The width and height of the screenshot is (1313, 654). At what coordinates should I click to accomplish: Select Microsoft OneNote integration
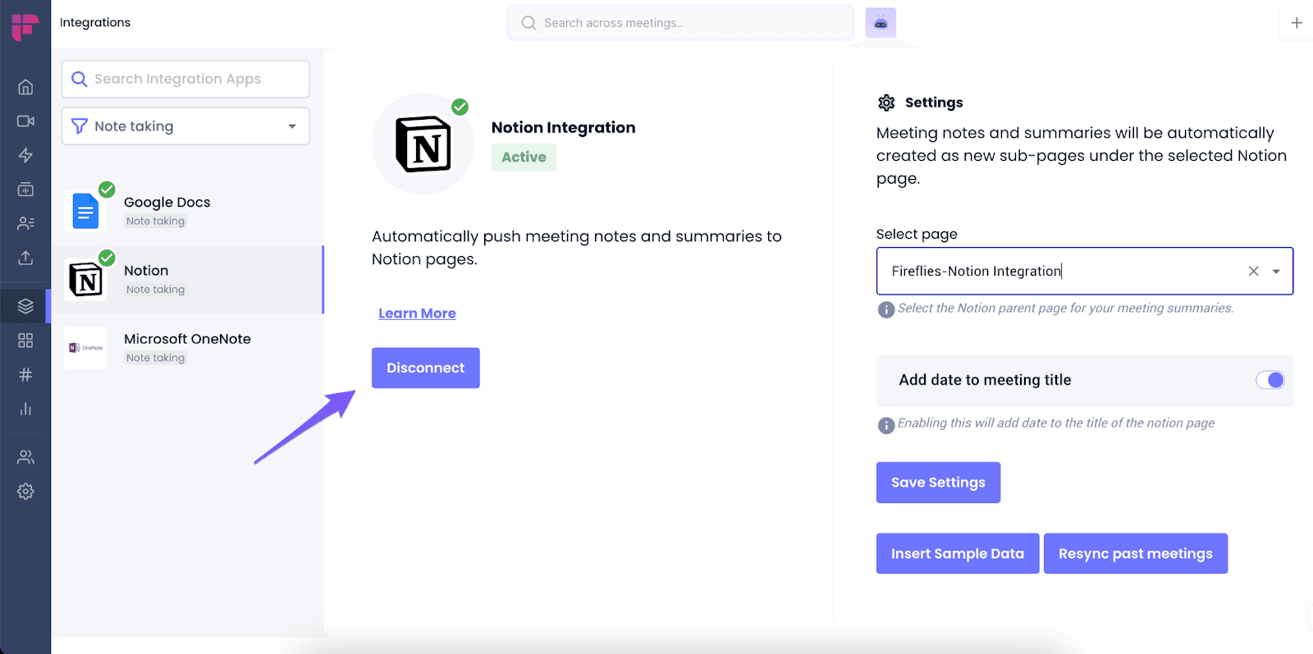pos(188,348)
